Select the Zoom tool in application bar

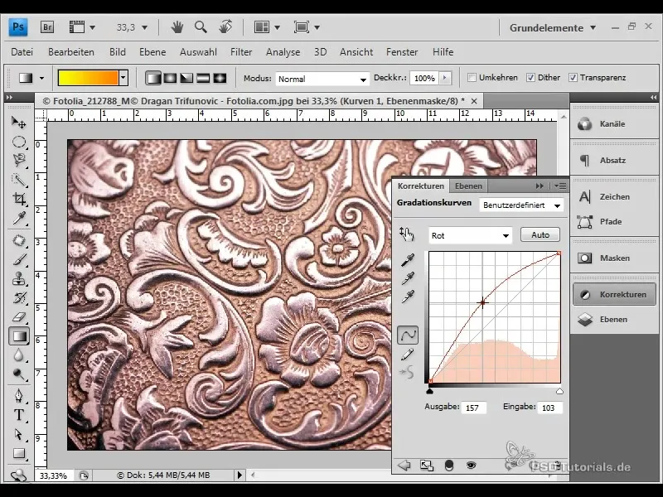tap(201, 27)
